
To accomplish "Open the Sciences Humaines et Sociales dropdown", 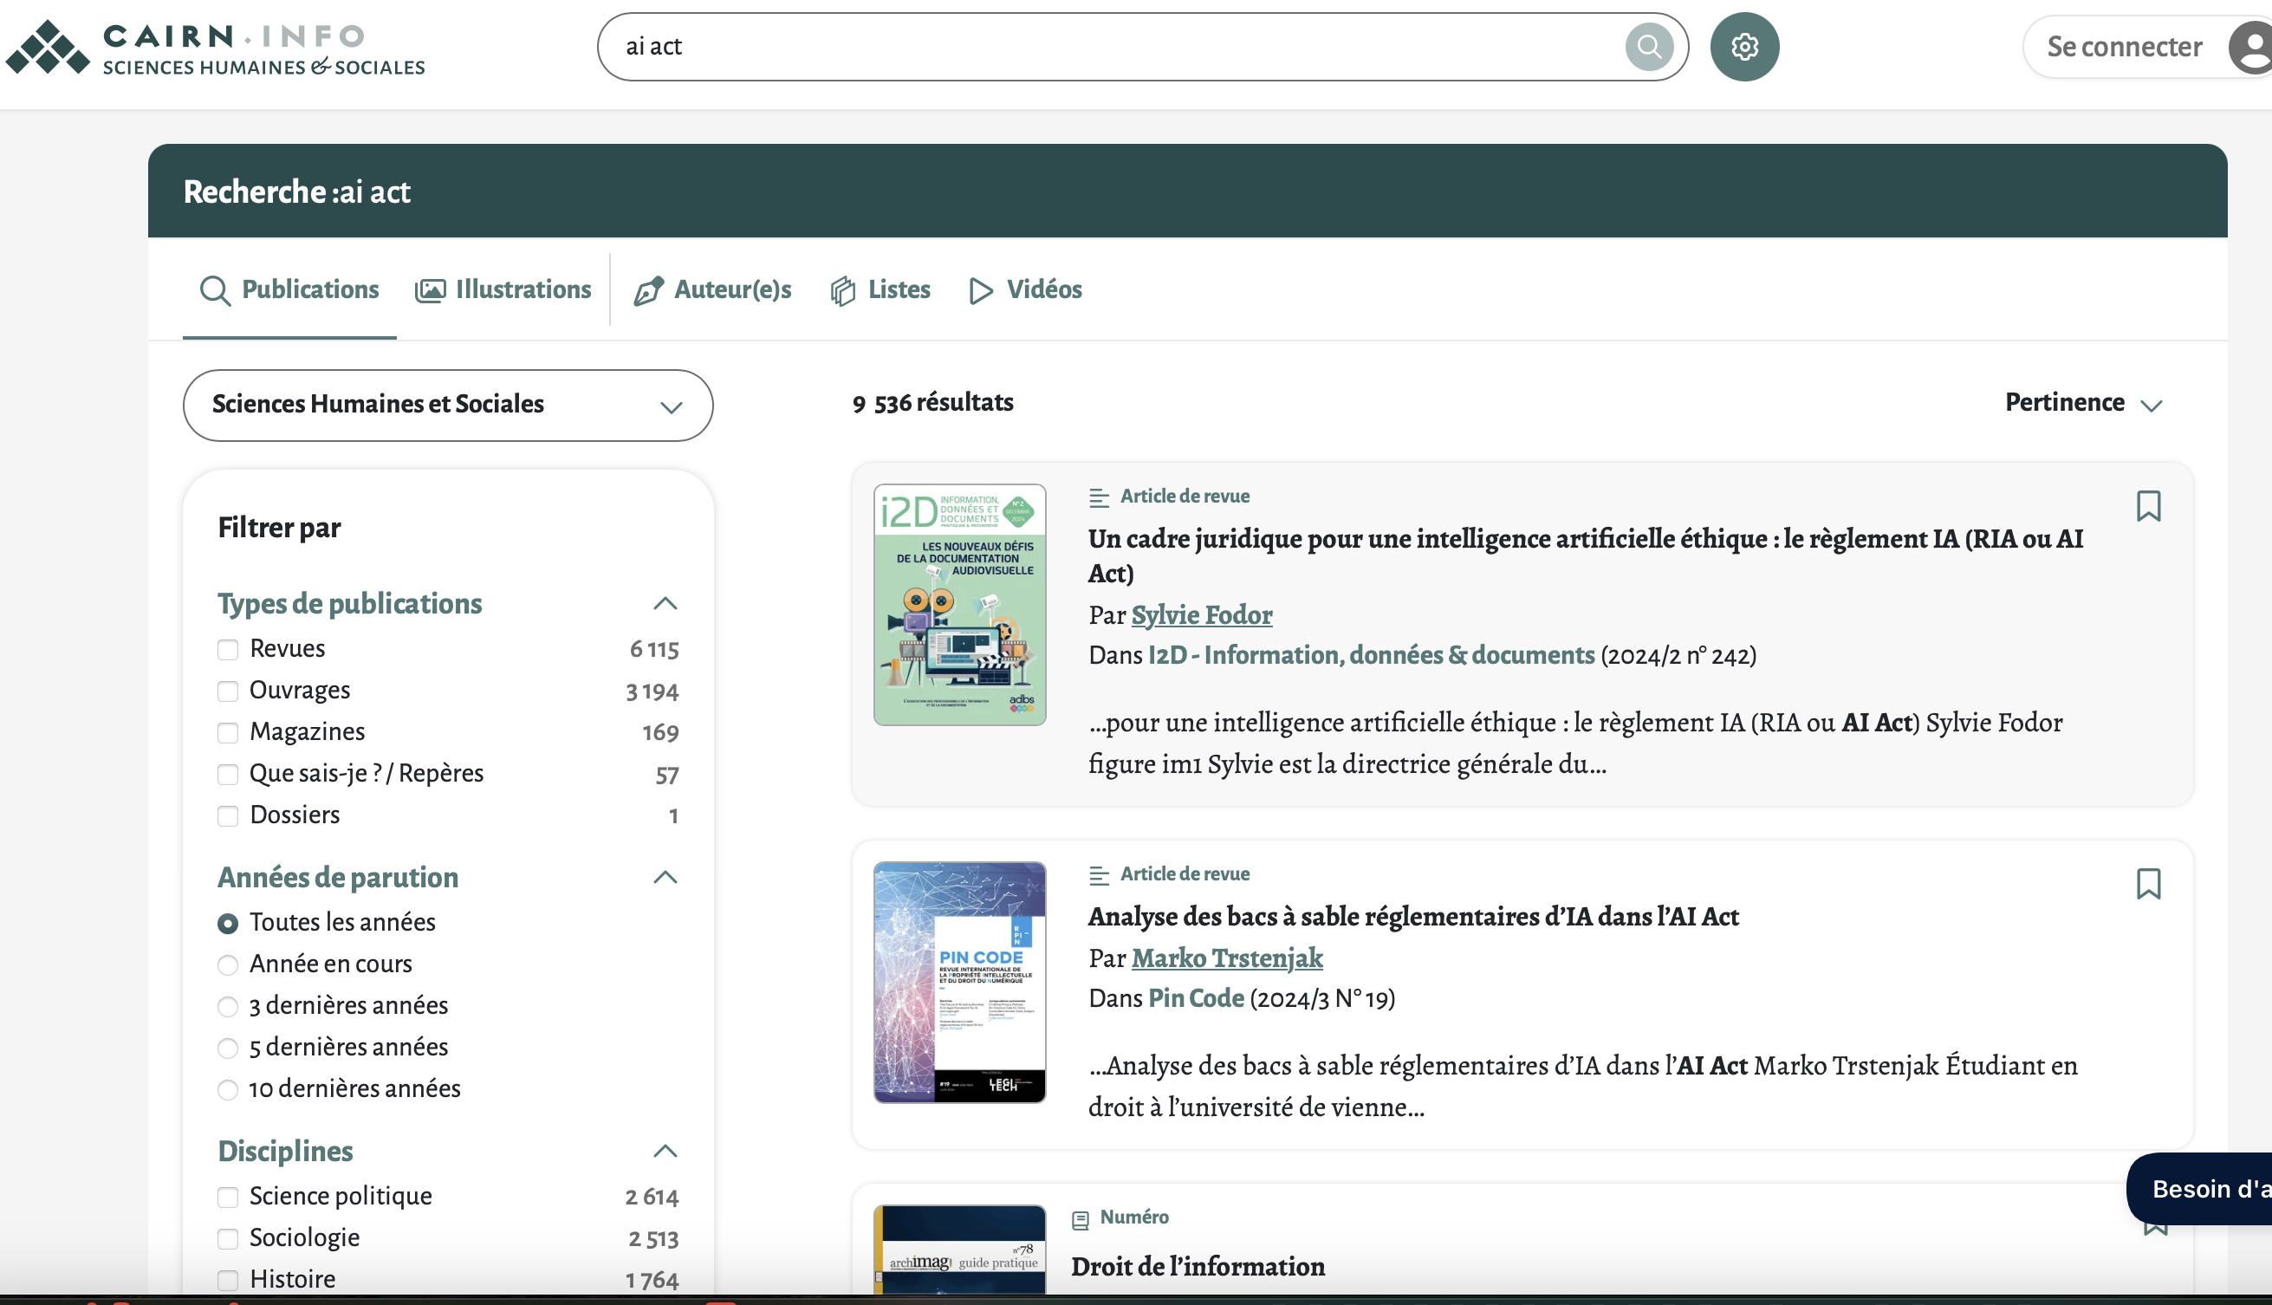I will pos(448,406).
